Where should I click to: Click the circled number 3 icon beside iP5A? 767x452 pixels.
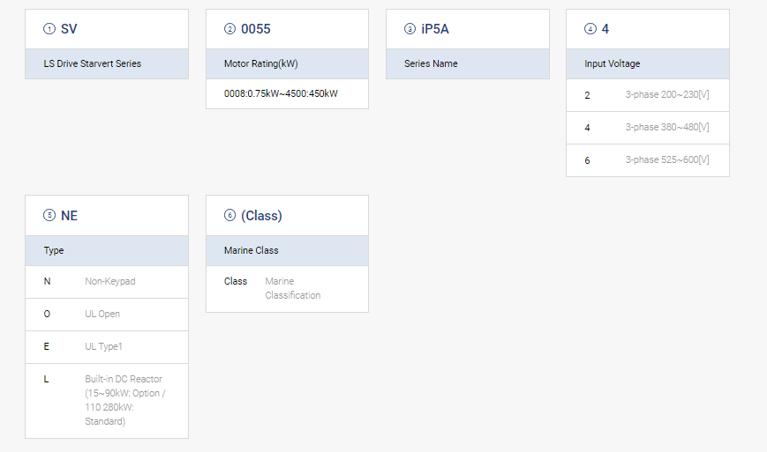(410, 29)
